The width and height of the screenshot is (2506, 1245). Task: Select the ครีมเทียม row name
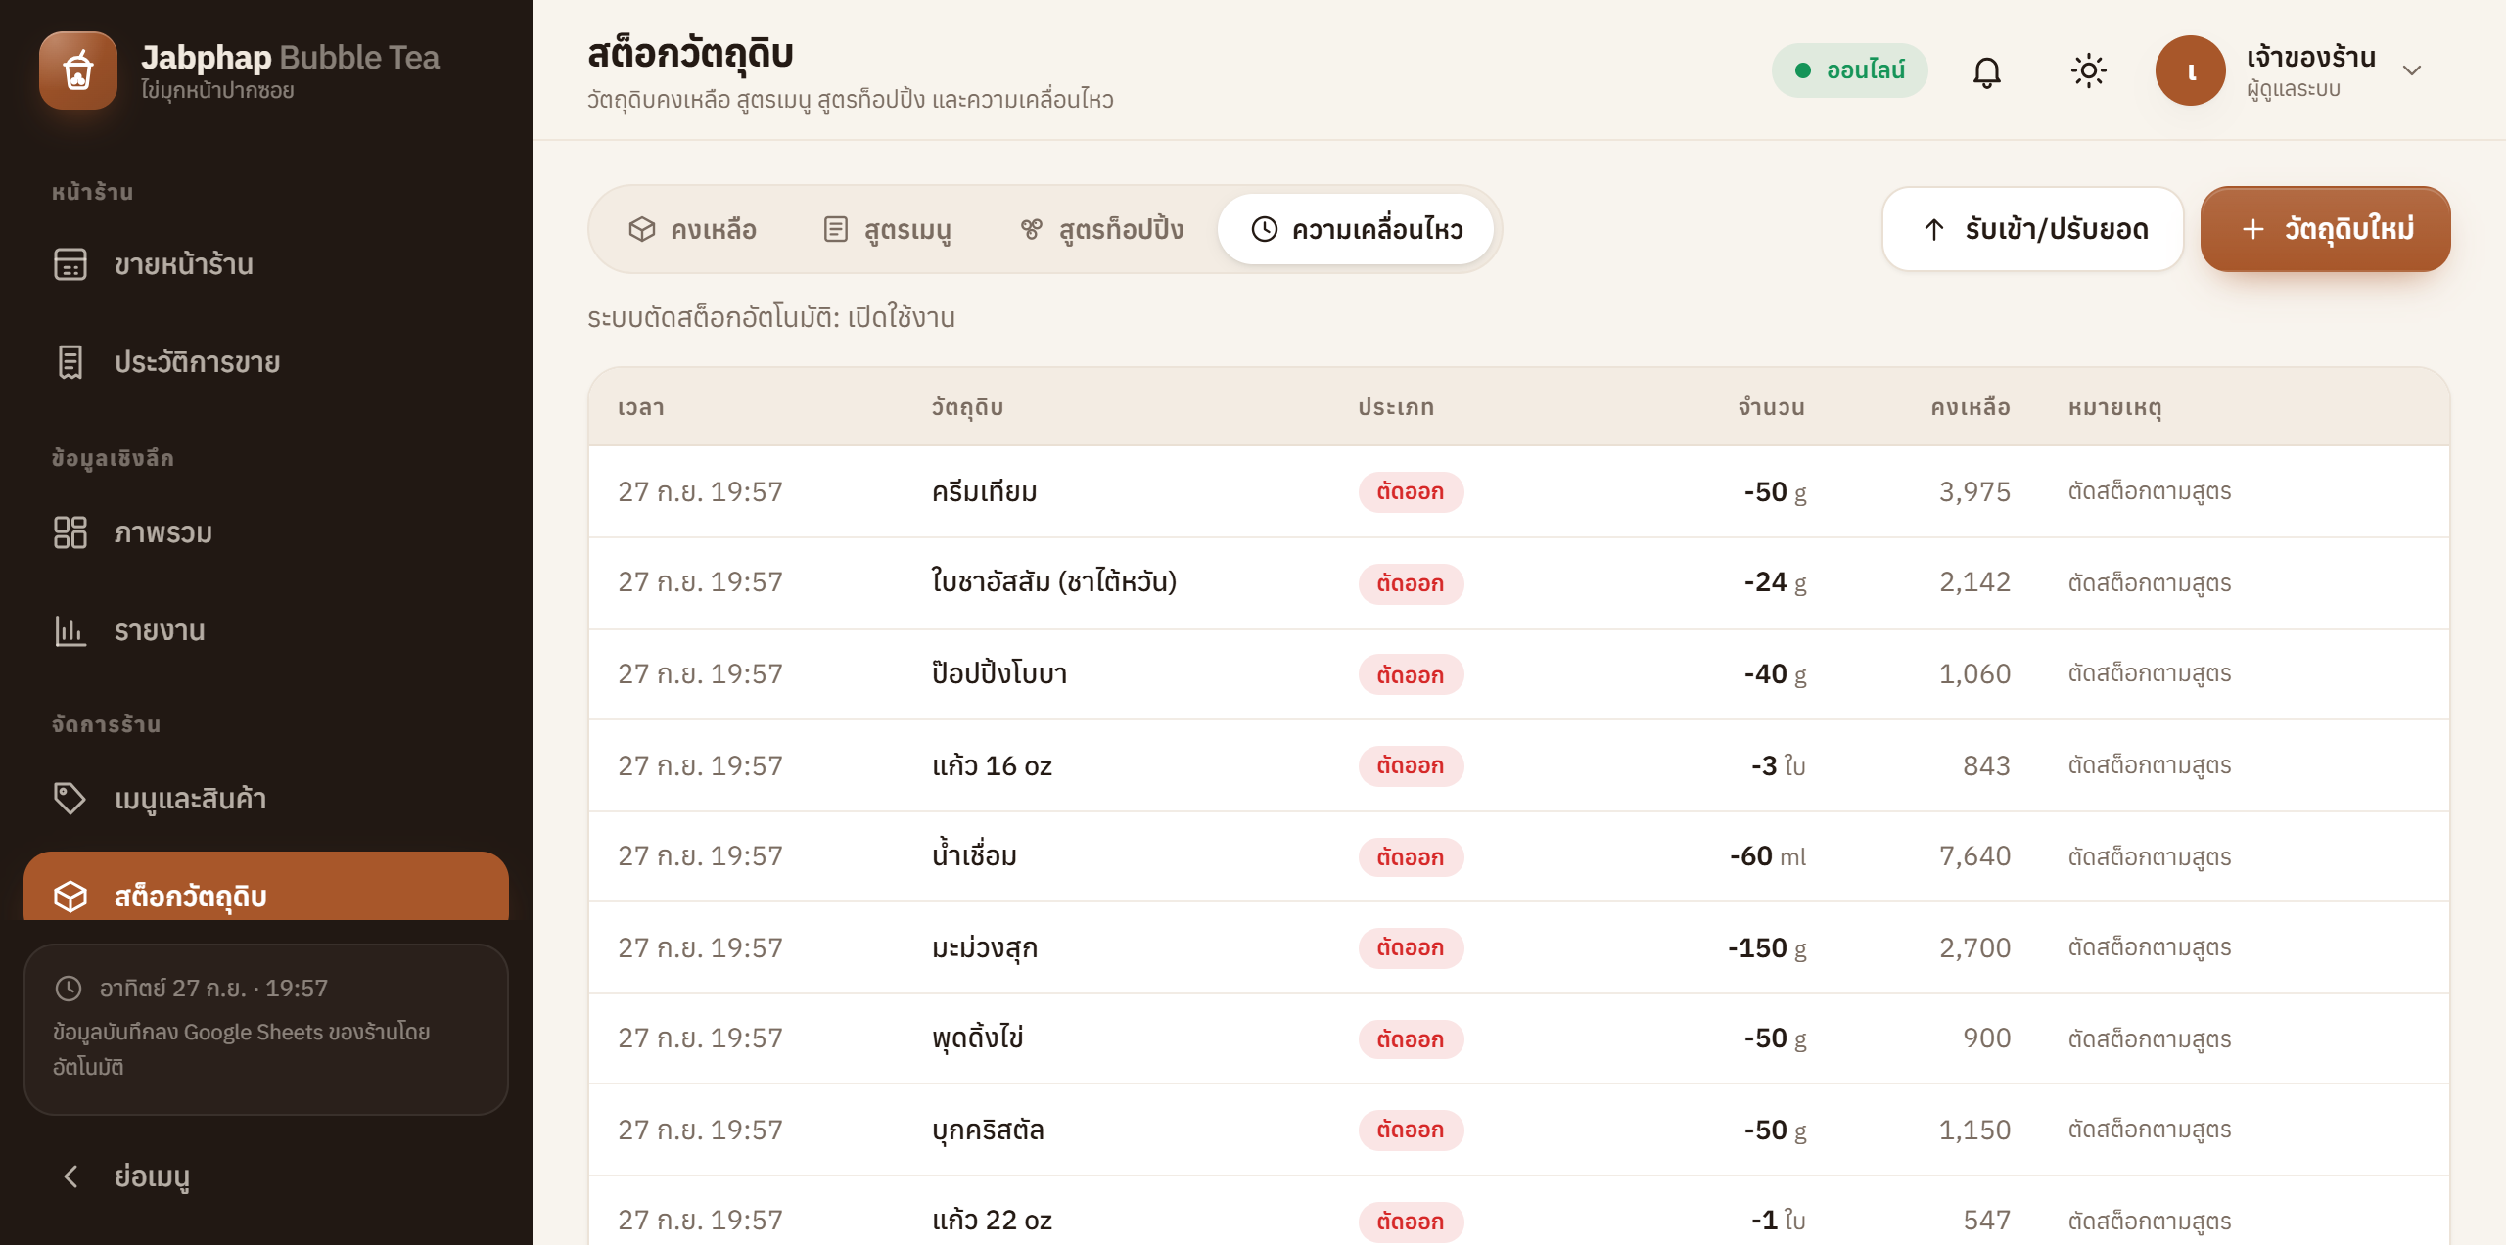pyautogui.click(x=984, y=491)
